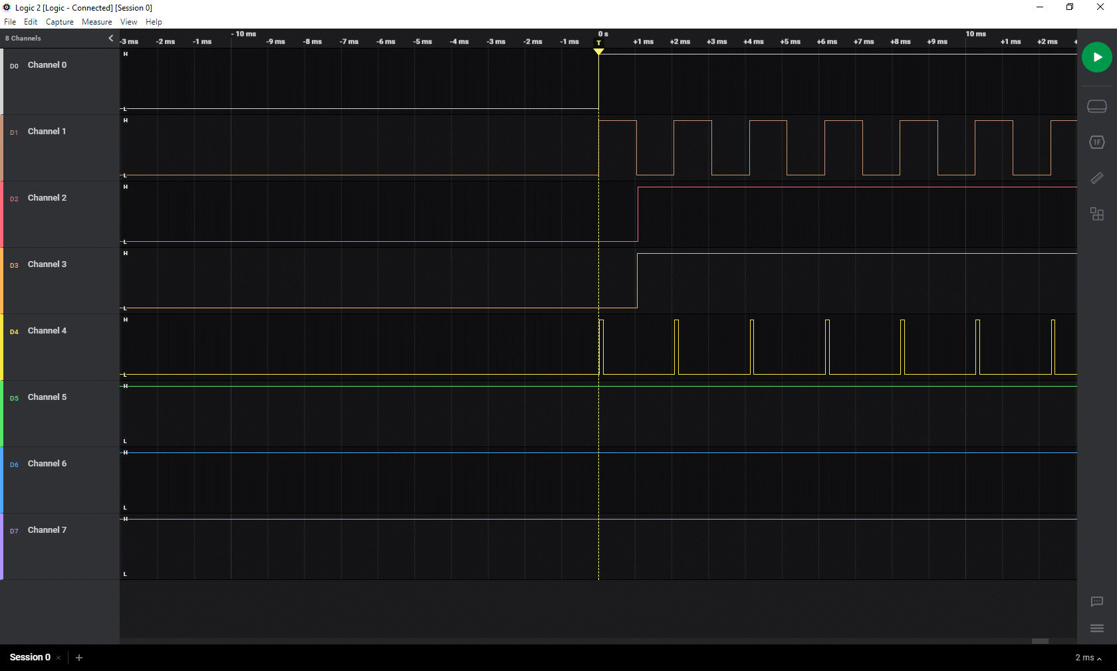Add a new session tab
The image size is (1117, 671).
coord(79,658)
